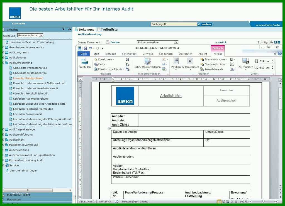Expand the Auditprogramm folder
Screen dimensions: 285x206
tap(3, 52)
